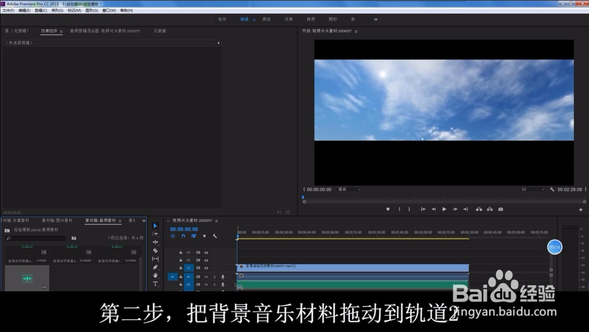Show overflow project panel tabs
The image size is (589, 332).
(144, 221)
